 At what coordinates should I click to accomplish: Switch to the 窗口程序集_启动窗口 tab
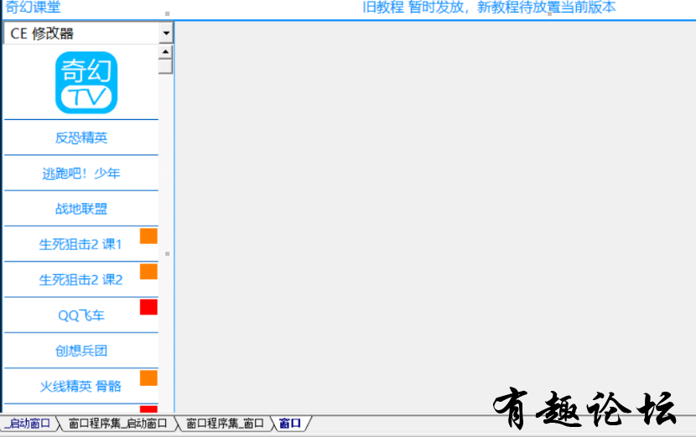[117, 424]
